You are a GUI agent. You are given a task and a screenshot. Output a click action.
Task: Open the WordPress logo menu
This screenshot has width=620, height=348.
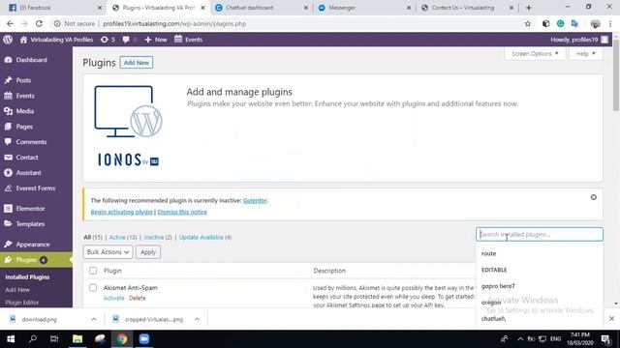click(x=8, y=40)
